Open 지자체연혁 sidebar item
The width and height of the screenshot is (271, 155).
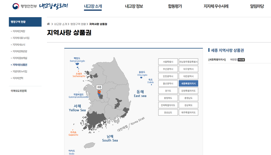tap(18, 78)
